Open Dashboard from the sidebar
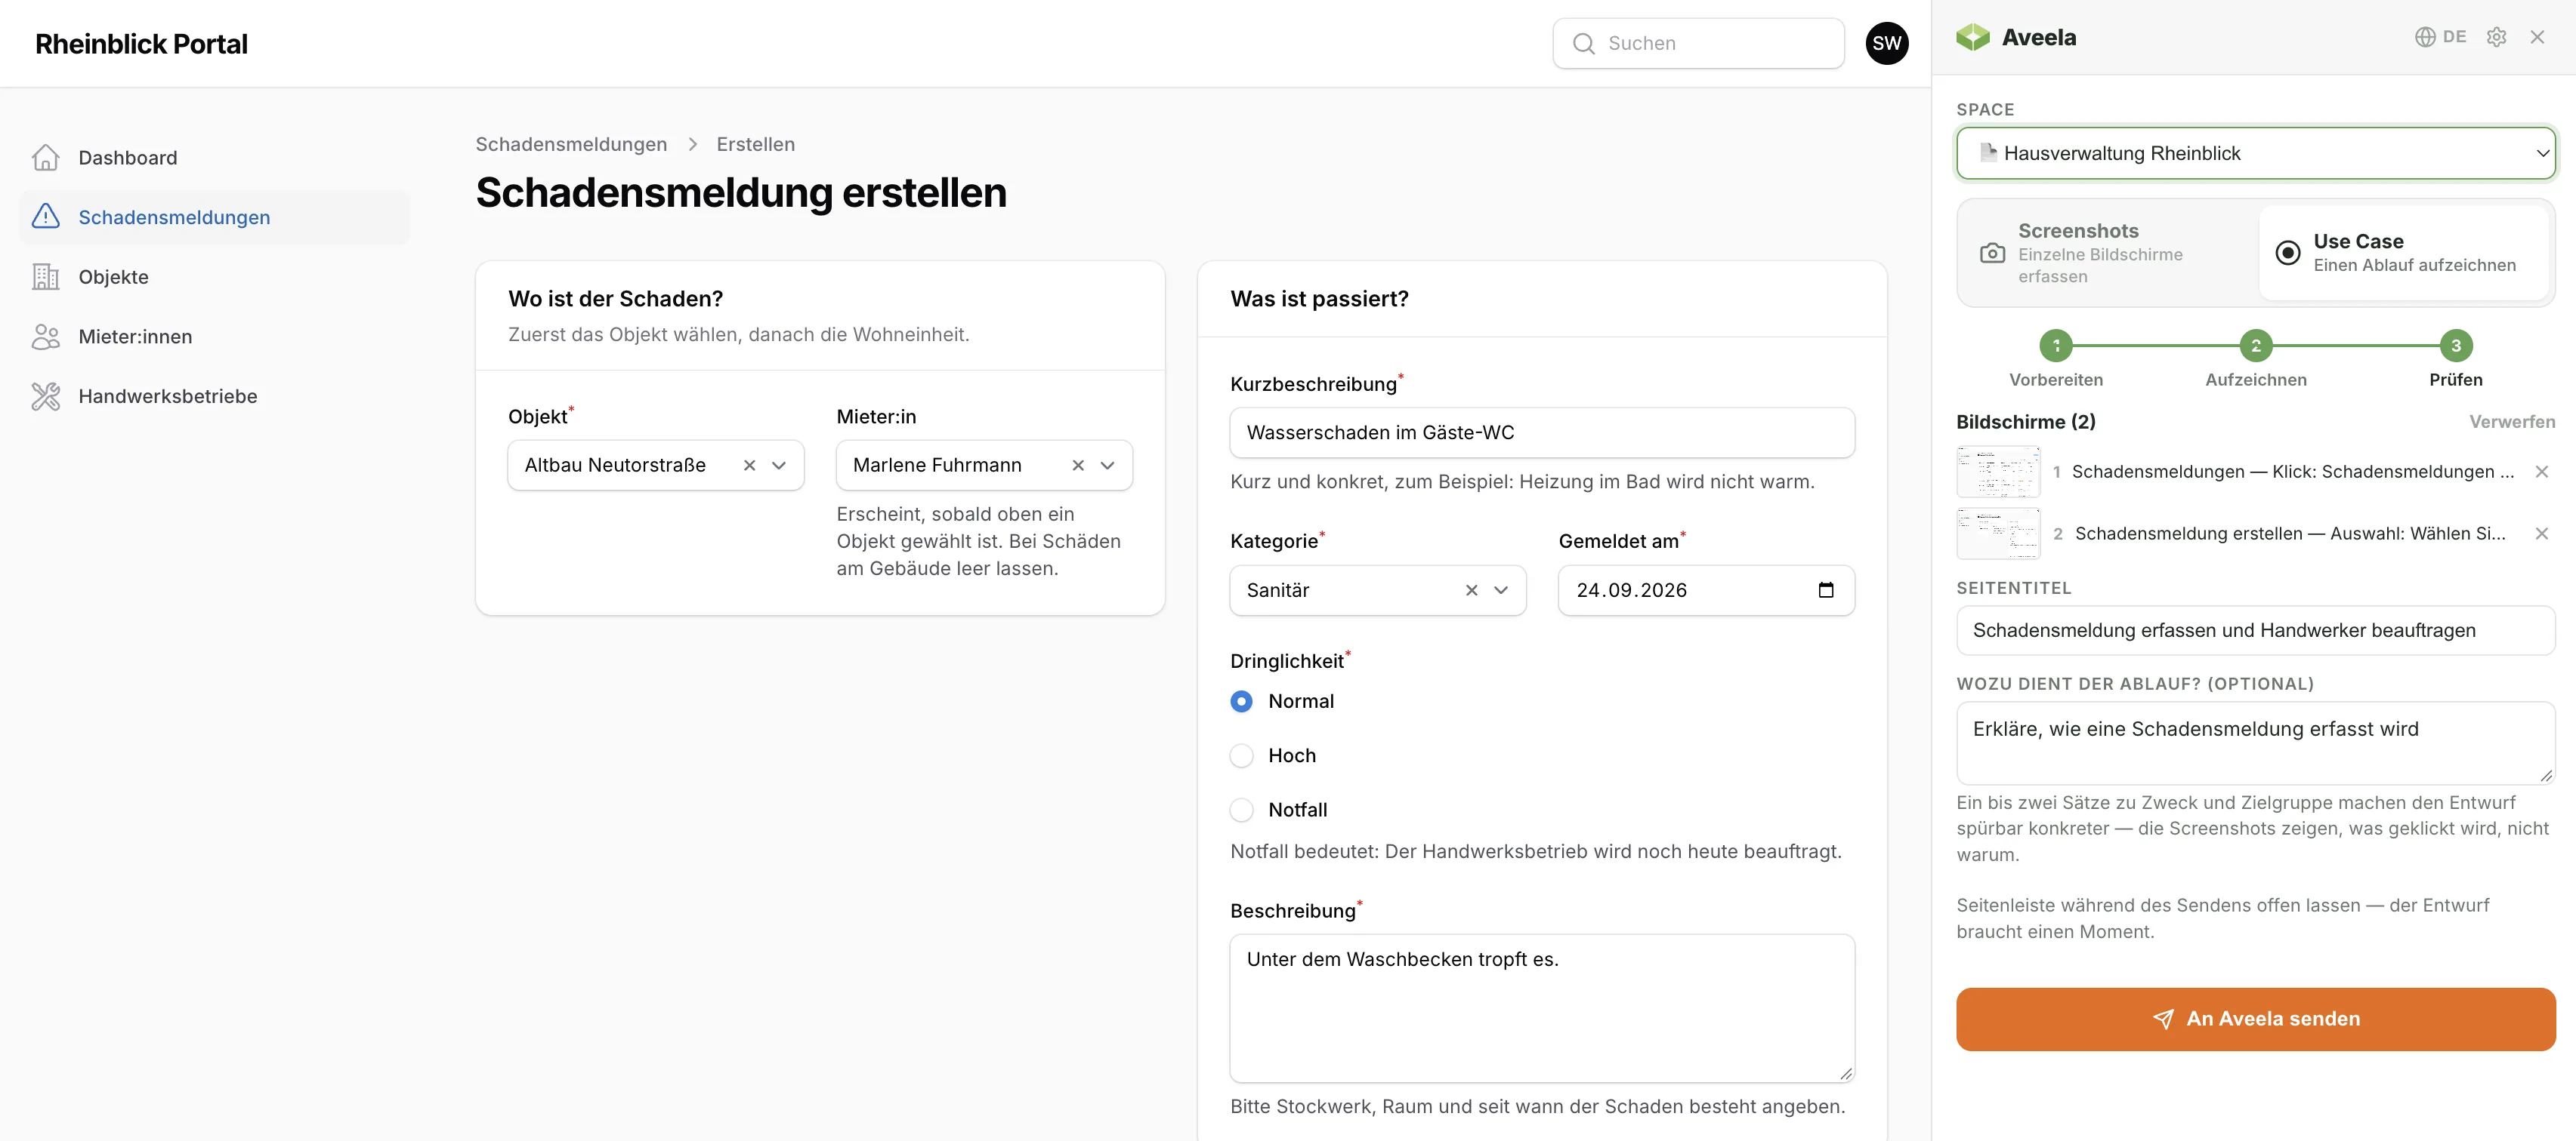This screenshot has height=1141, width=2576. pyautogui.click(x=214, y=158)
